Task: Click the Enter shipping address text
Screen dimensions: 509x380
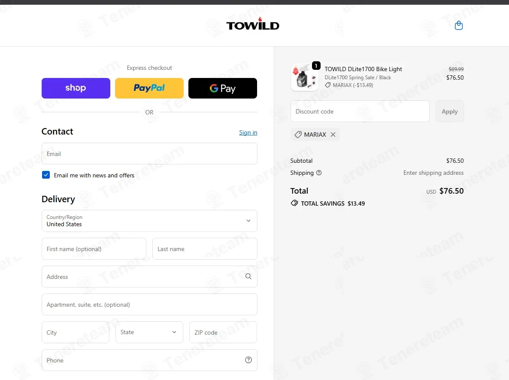Action: pos(433,173)
